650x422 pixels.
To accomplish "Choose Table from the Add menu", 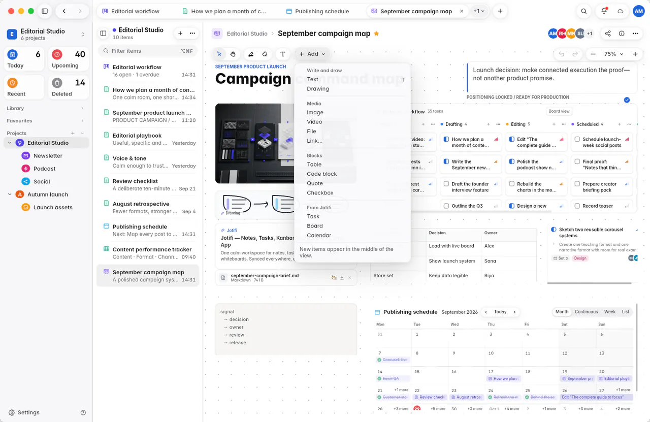I will (352, 165).
